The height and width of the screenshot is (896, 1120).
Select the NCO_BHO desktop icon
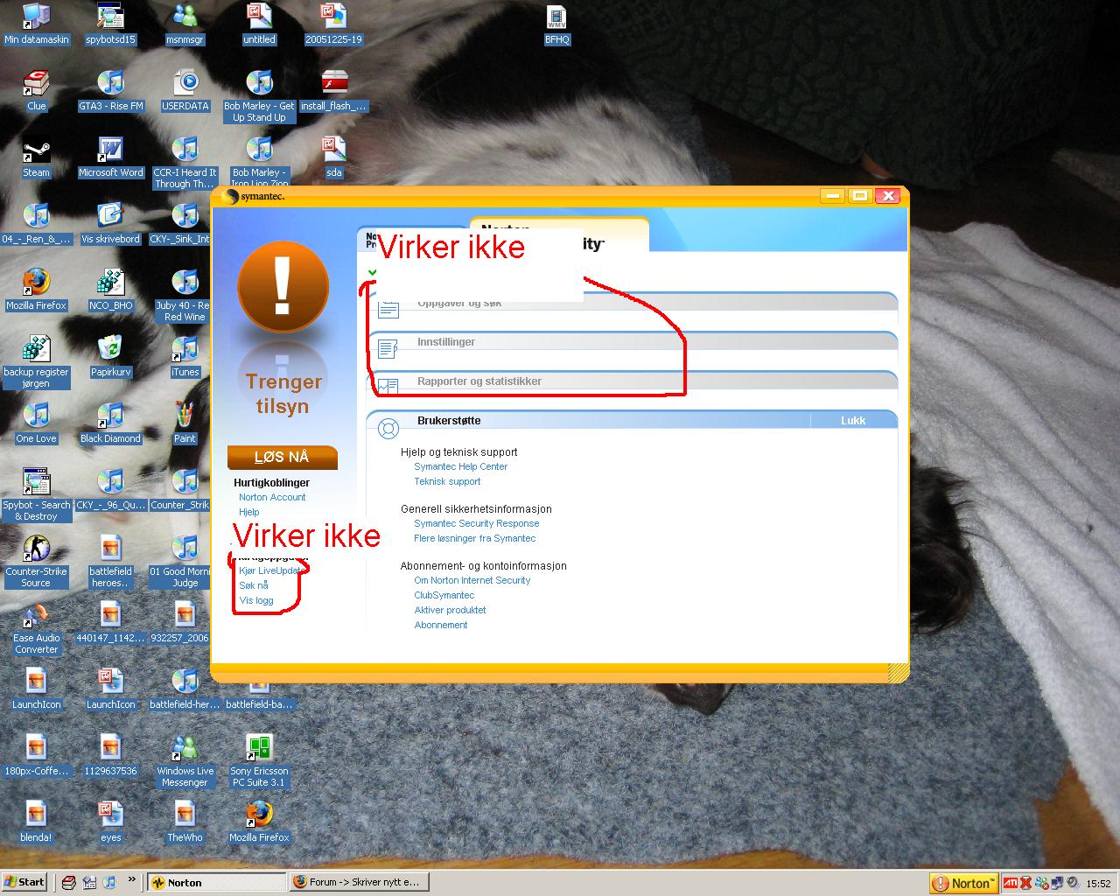110,291
